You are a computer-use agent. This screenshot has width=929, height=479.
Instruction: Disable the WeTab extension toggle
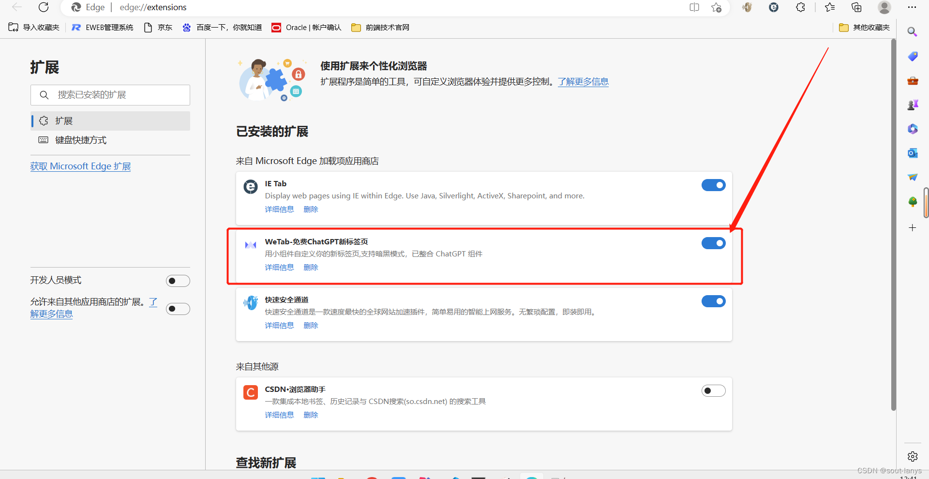[x=714, y=243]
